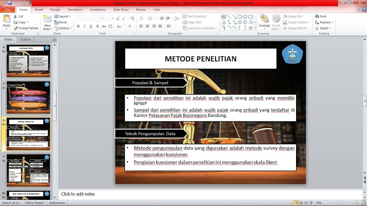
Task: Increase font size with the grow font icon
Action: [x=118, y=19]
